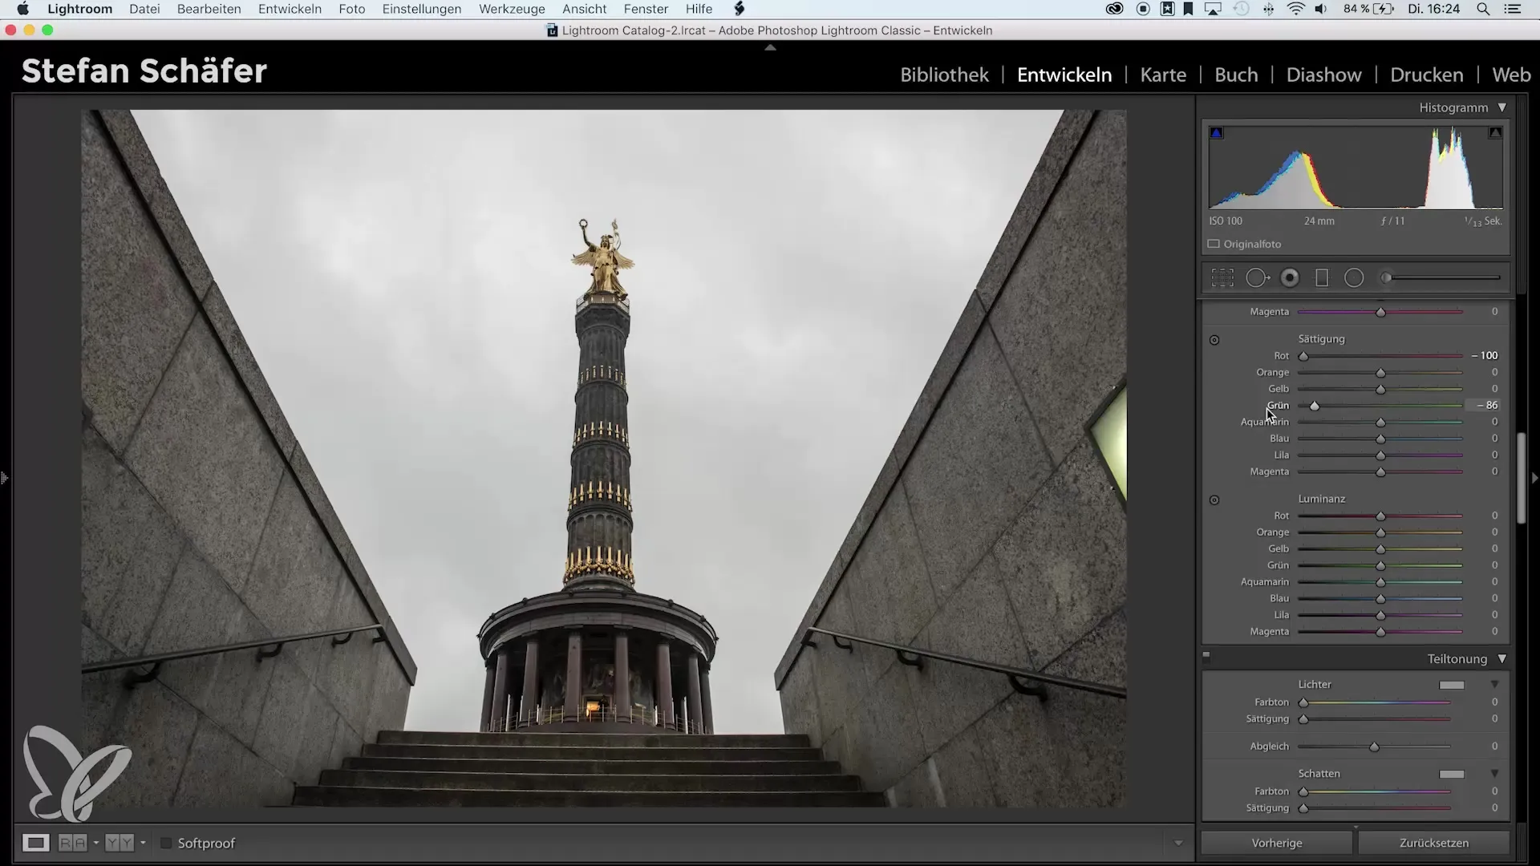Open Spotlight search in menu bar
Viewport: 1540px width, 866px height.
pos(1483,10)
